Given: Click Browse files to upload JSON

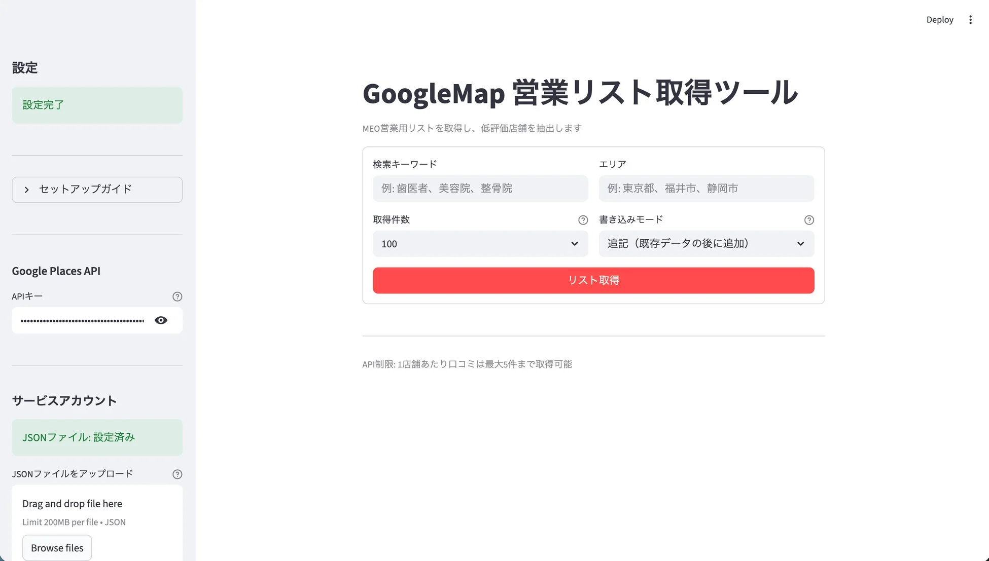Looking at the screenshot, I should click(x=57, y=547).
